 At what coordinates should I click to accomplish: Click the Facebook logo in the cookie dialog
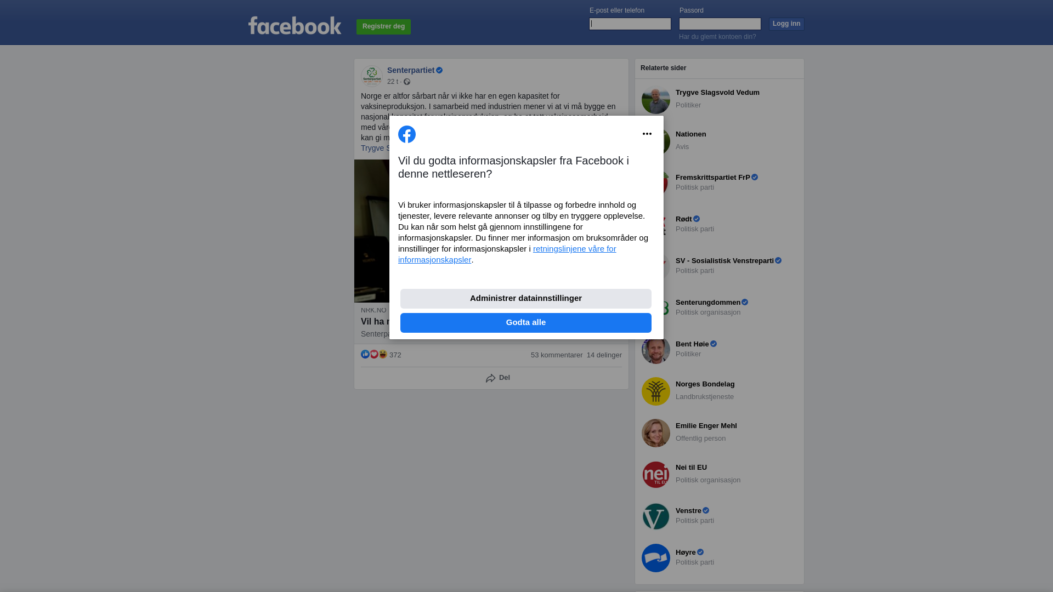[x=407, y=134]
